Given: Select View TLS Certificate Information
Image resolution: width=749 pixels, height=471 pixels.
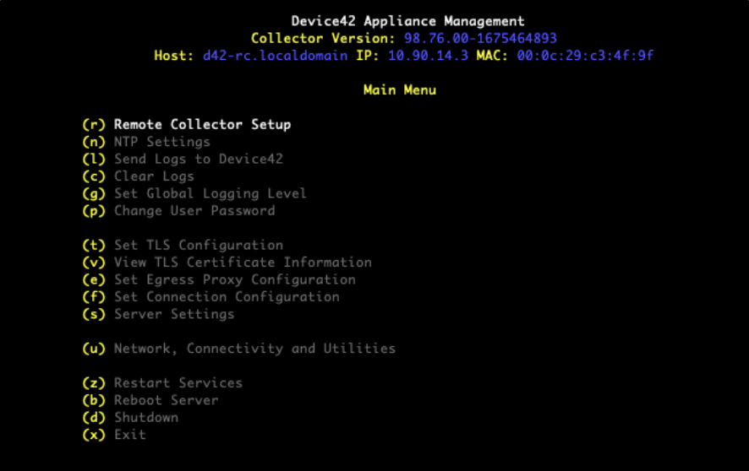Looking at the screenshot, I should 227,263.
